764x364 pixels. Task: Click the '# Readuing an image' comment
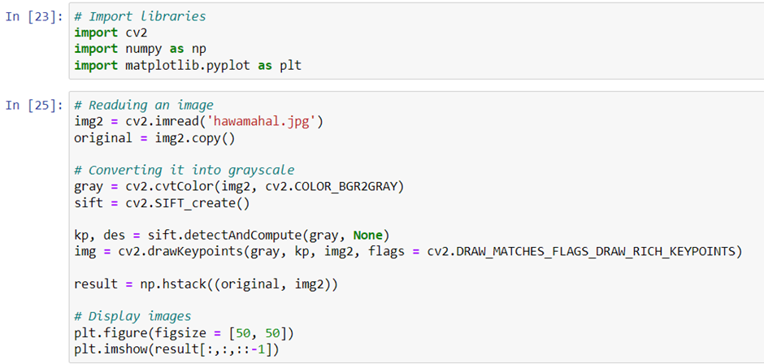(144, 106)
